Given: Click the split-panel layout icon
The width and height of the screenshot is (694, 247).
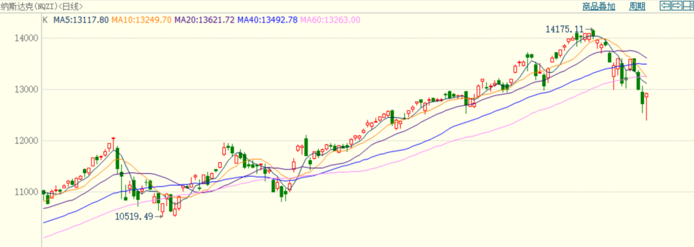Looking at the screenshot, I should pos(688,6).
